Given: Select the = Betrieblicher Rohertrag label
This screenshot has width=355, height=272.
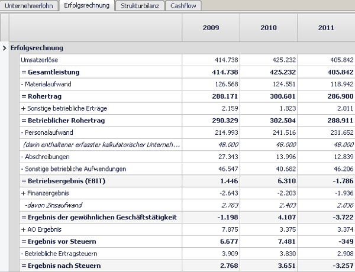Looking at the screenshot, I should (x=63, y=121).
